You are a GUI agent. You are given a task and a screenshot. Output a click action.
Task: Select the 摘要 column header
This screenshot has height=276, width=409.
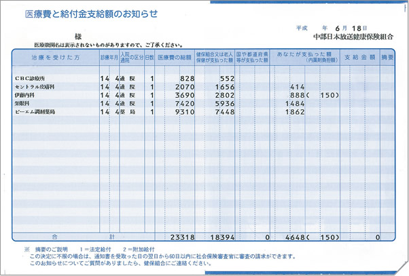point(387,58)
